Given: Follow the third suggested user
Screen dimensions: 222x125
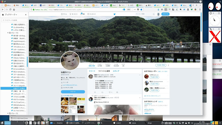Looking at the screenshot, I should [154, 90].
